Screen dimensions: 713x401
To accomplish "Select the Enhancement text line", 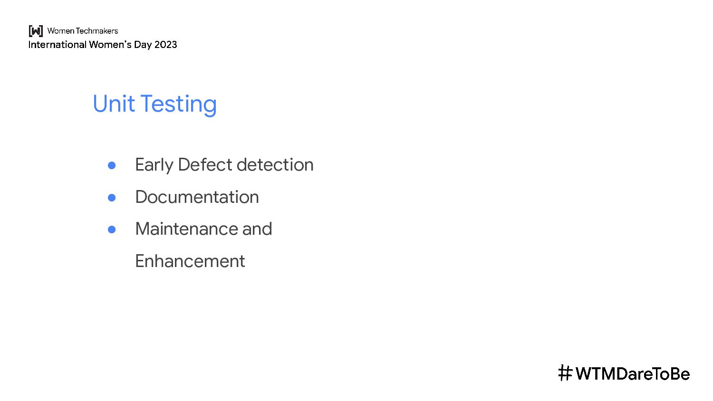I will tap(190, 261).
